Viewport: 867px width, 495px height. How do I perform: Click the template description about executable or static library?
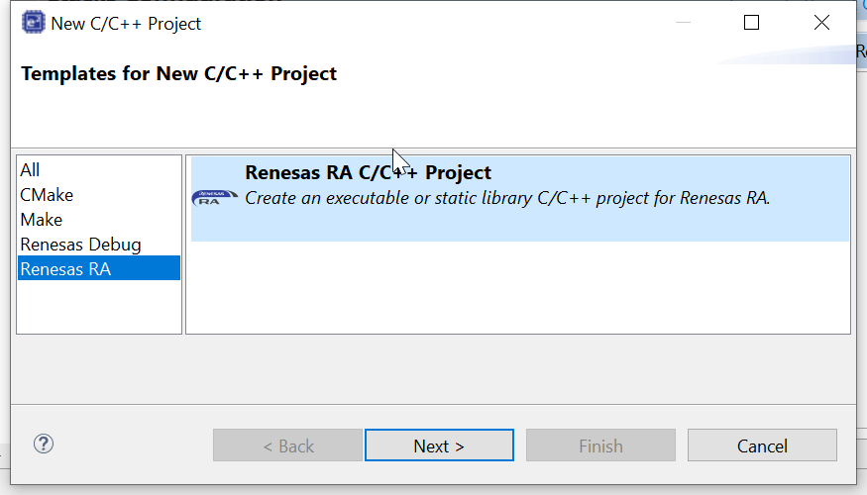[x=507, y=198]
